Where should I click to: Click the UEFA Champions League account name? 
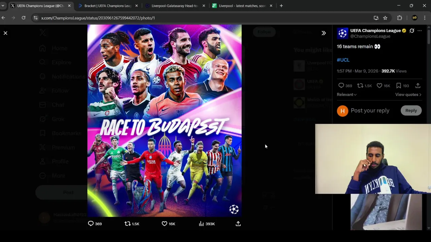point(375,31)
